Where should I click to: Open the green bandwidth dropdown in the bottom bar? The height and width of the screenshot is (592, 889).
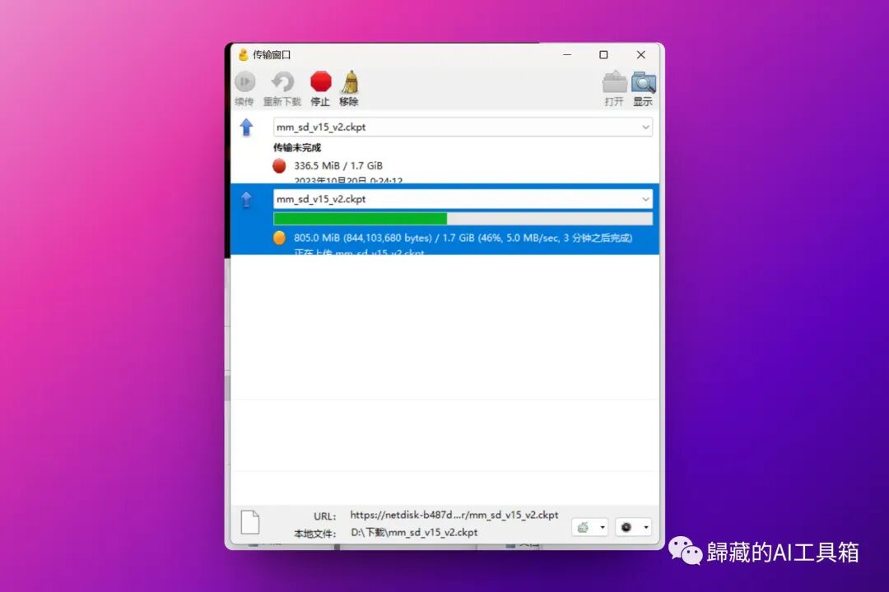coord(589,527)
